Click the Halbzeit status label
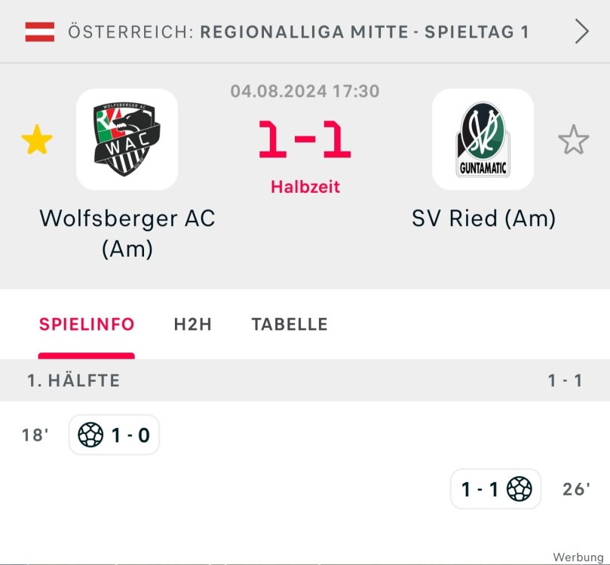 [x=305, y=188]
